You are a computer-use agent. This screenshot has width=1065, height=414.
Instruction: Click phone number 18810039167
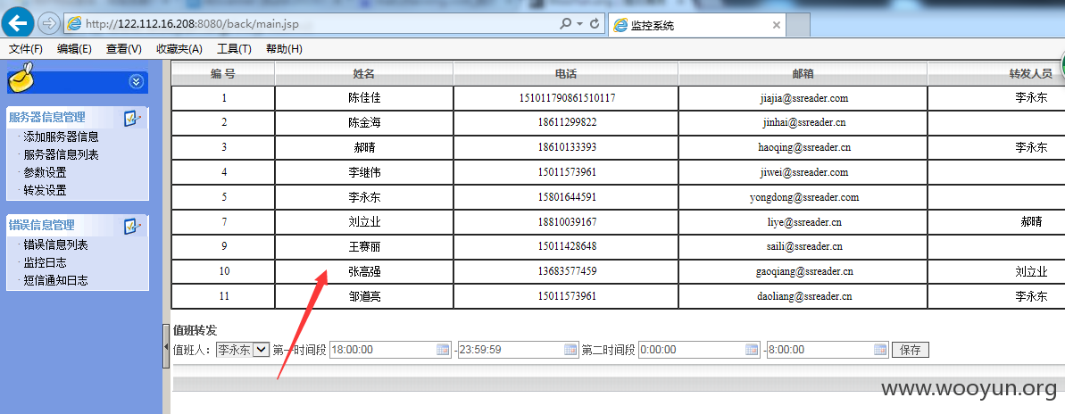[x=567, y=222]
